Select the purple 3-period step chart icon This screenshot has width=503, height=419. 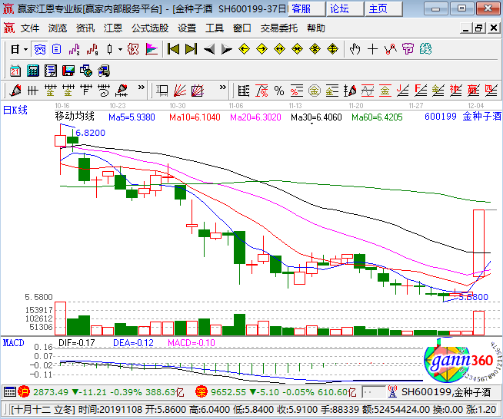[x=74, y=49]
